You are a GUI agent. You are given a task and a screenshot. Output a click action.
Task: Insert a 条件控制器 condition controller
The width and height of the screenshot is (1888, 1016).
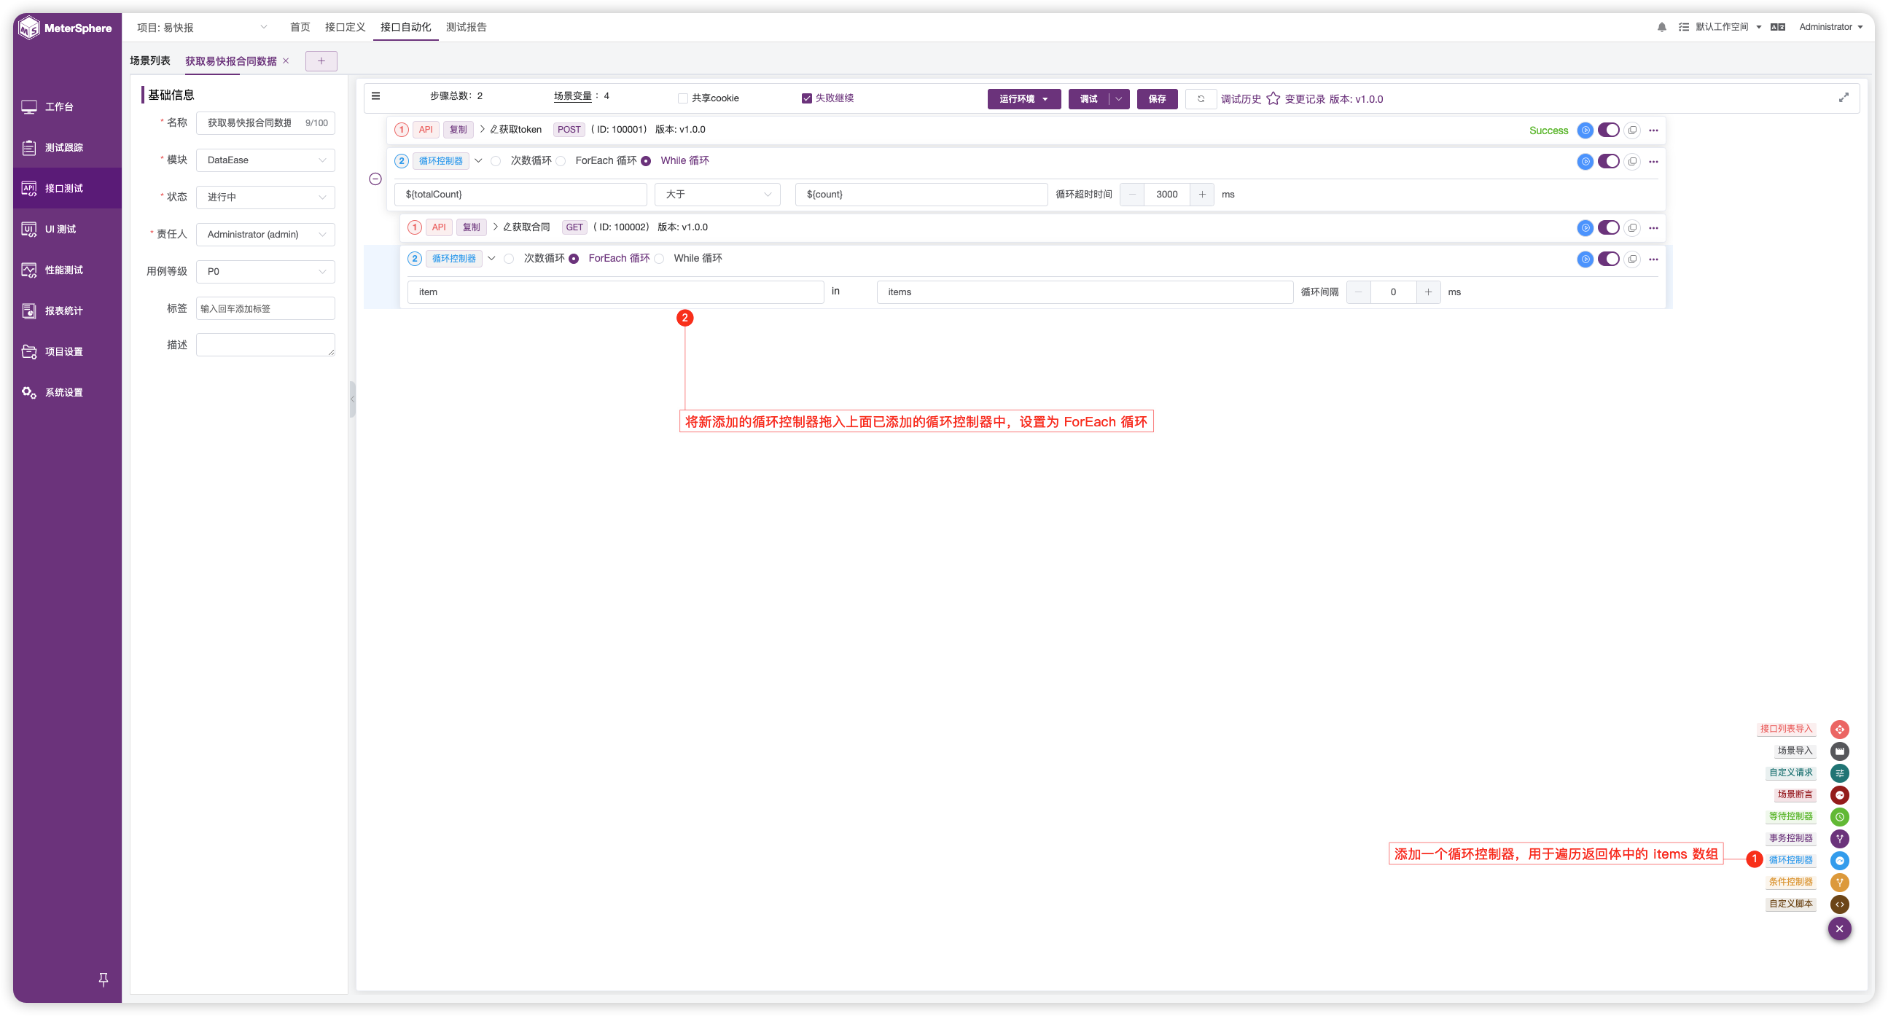click(1840, 882)
